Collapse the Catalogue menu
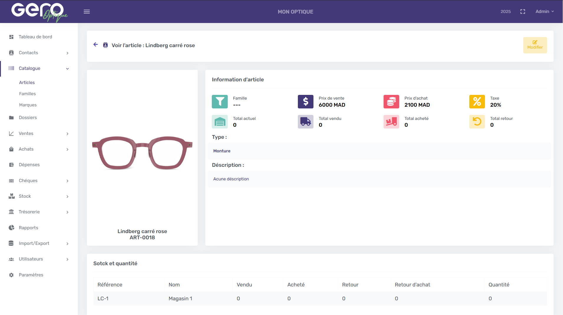This screenshot has width=563, height=315. (x=39, y=68)
